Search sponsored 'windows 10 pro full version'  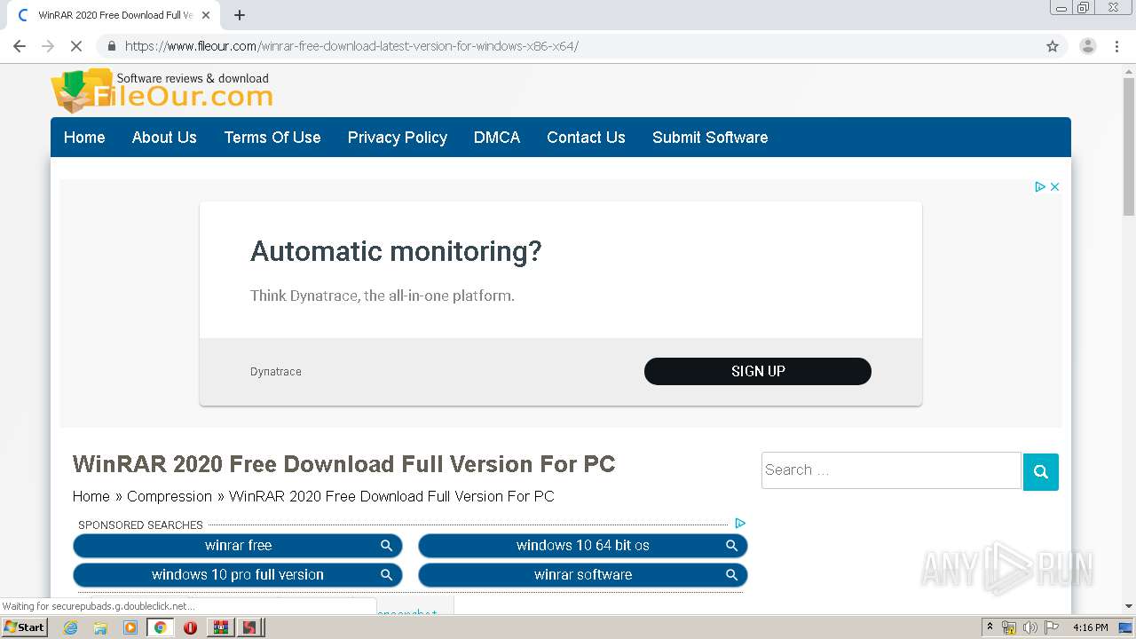(238, 575)
